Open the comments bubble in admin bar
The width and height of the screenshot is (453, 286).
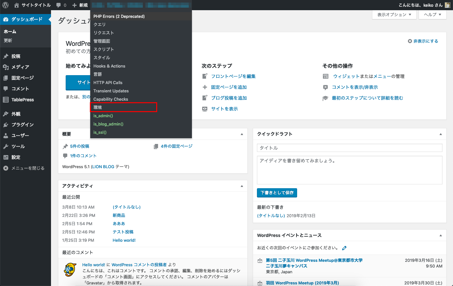[x=59, y=5]
